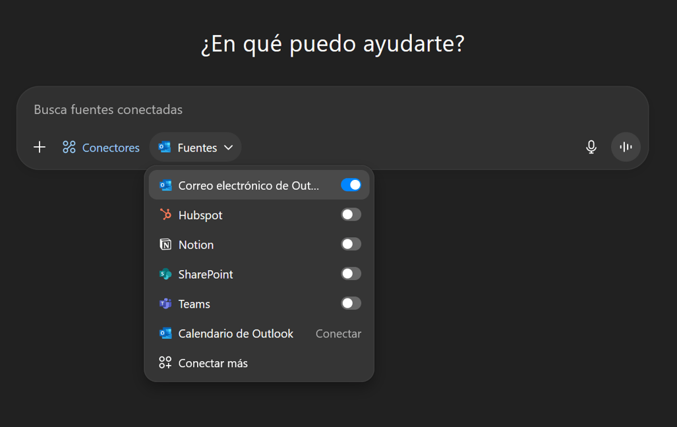This screenshot has width=677, height=427.
Task: Click the Teams logo icon
Action: click(165, 304)
